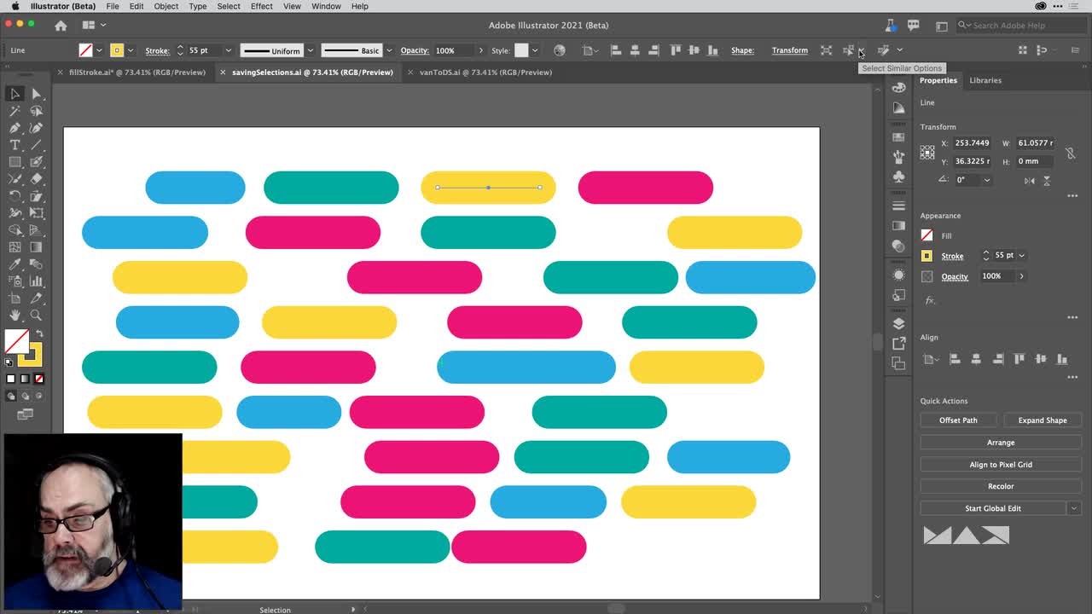Screen dimensions: 1092x614
Task: Pick the Magic Wand tool
Action: (15, 111)
